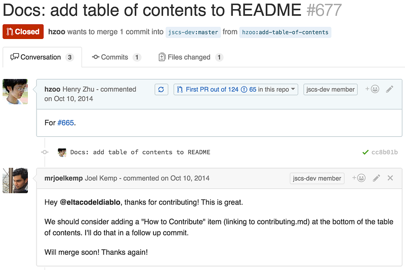Open commit hash cc8b01b
This screenshot has height=270, width=405.
point(384,152)
